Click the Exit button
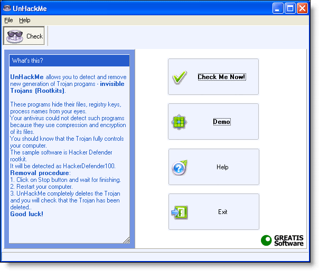Screen dimensions: 319x271 click(x=213, y=211)
